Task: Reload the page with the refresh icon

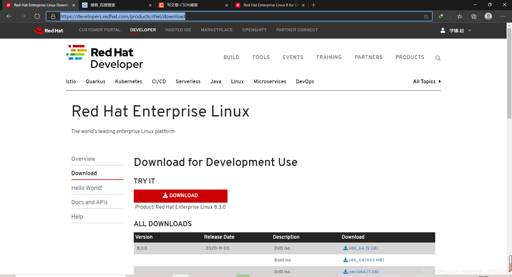Action: tap(37, 16)
